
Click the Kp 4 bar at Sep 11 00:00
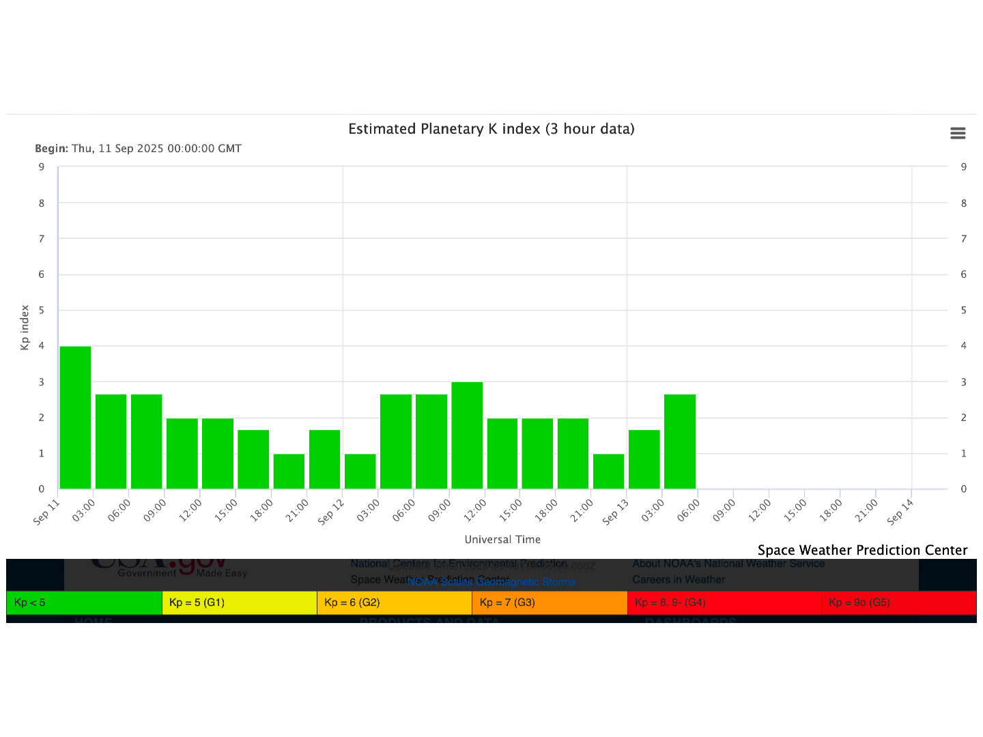pos(75,418)
